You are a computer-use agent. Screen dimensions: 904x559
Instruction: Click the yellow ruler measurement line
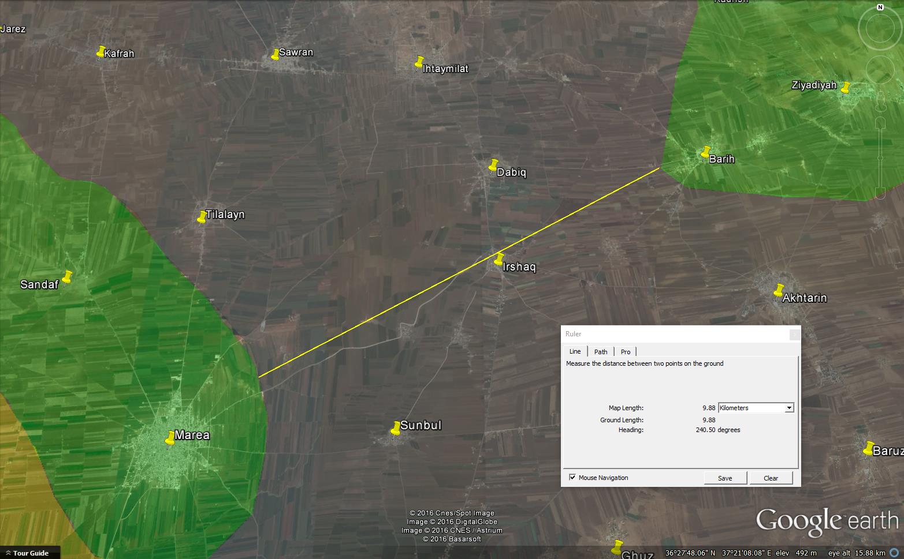(459, 272)
